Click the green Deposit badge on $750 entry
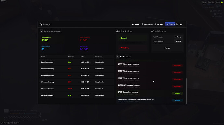The height and width of the screenshot is (125, 224). point(178,93)
